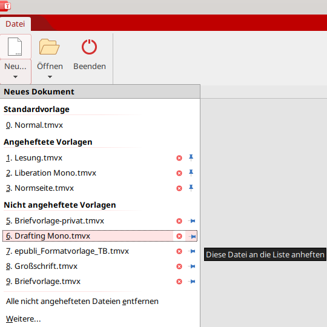
Task: Pin epubli_Formatvorlage_TB.tmvx to the list
Action: (x=191, y=251)
